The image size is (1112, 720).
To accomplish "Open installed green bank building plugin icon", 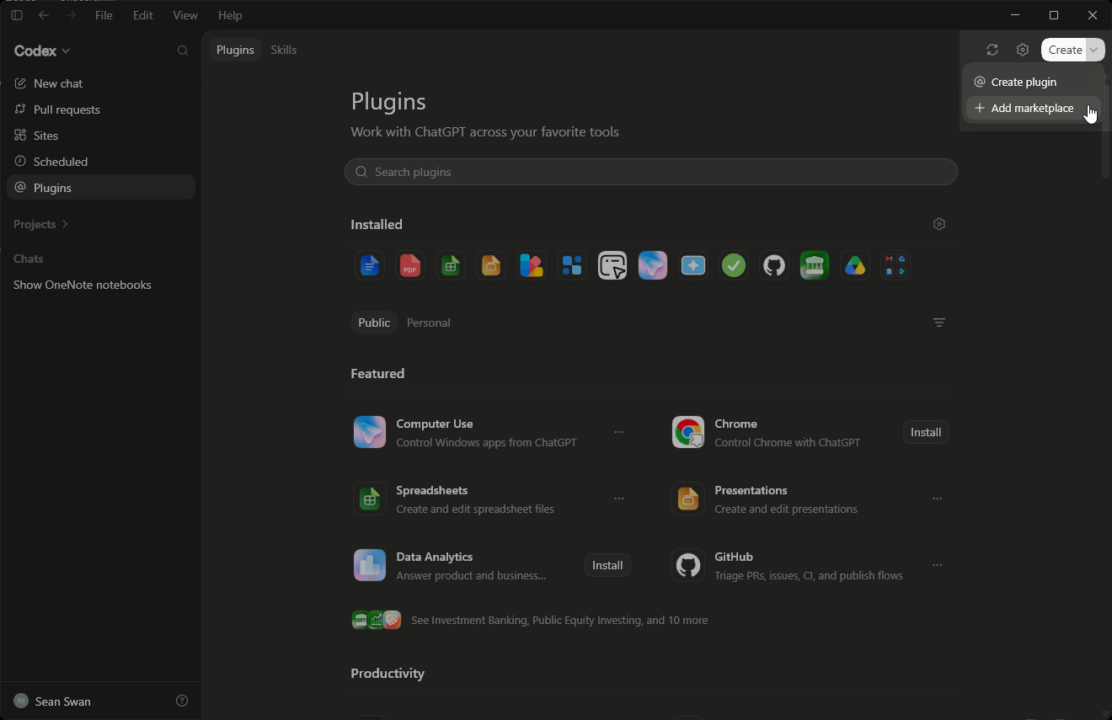I will 815,266.
